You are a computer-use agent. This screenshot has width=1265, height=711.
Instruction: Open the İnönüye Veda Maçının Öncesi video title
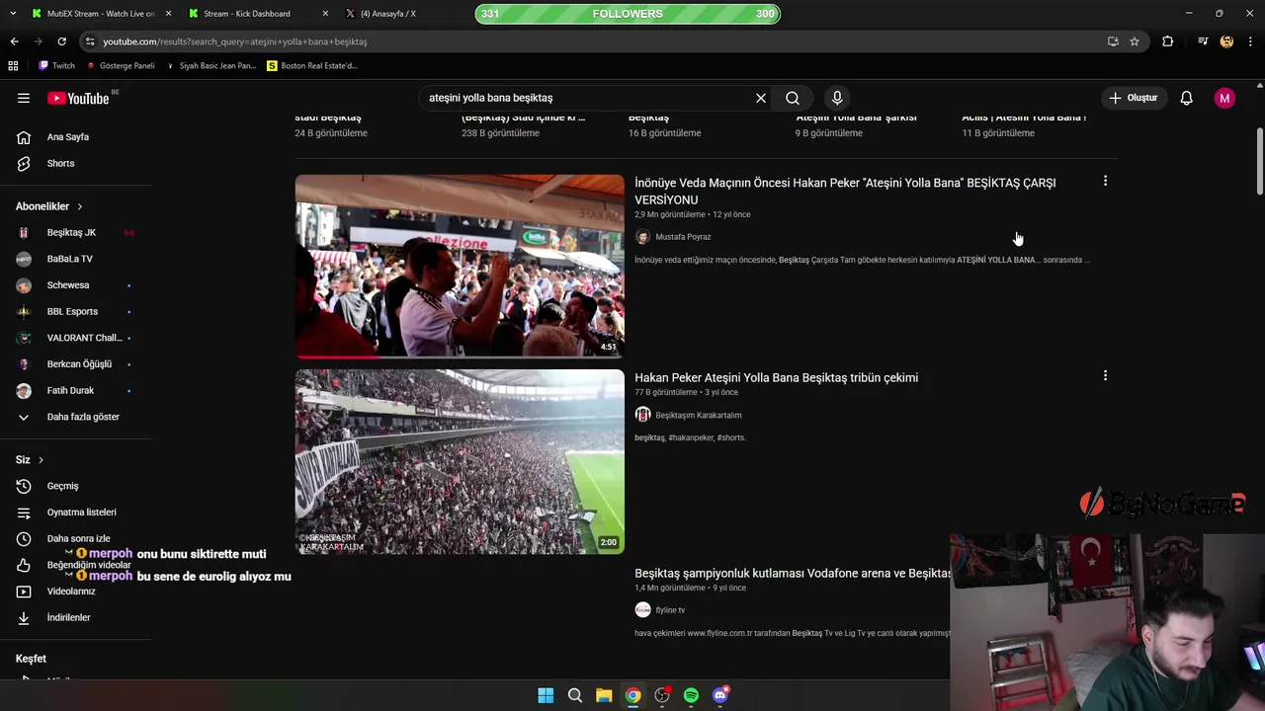point(845,192)
